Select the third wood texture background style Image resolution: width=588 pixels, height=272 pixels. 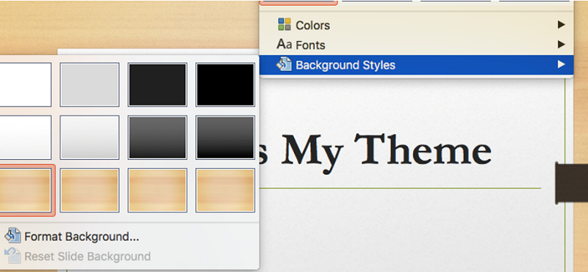[x=157, y=190]
